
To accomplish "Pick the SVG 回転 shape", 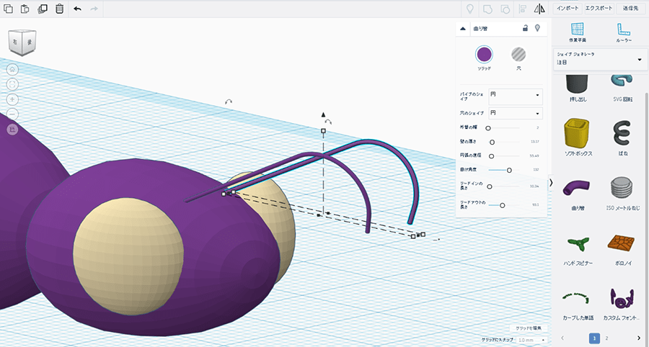I will click(x=622, y=89).
